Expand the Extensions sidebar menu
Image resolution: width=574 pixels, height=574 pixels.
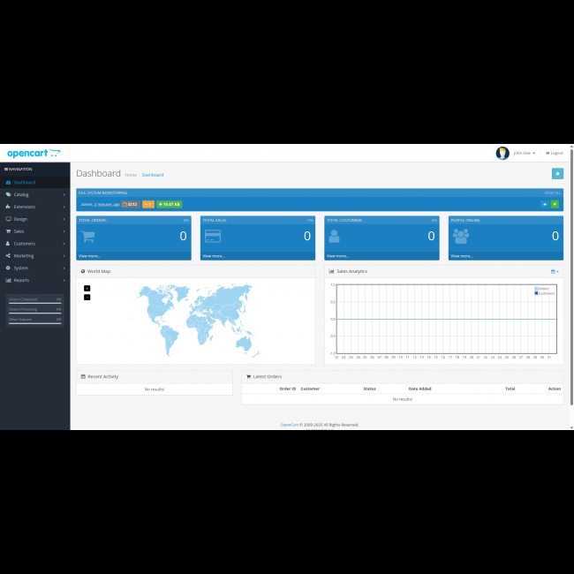(x=34, y=207)
